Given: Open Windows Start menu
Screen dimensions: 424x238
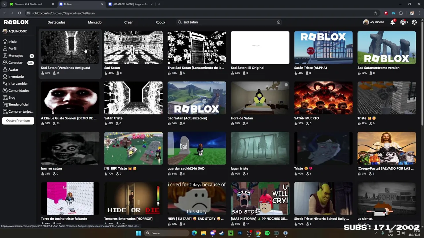Looking at the screenshot, I should click(138, 233).
